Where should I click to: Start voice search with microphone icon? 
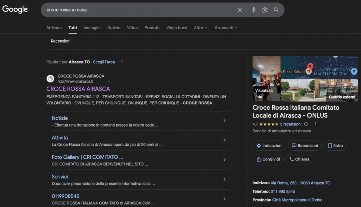(253, 10)
